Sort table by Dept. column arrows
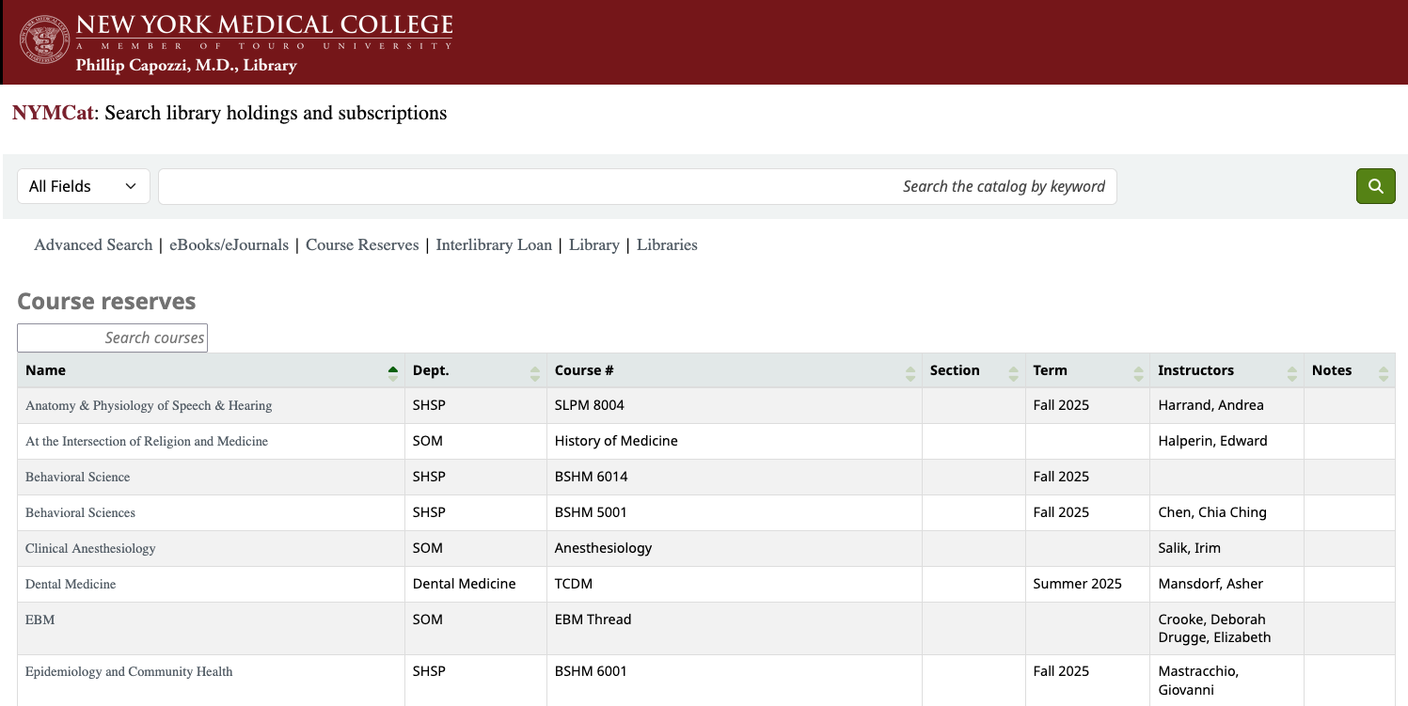The width and height of the screenshot is (1408, 706). (x=535, y=371)
